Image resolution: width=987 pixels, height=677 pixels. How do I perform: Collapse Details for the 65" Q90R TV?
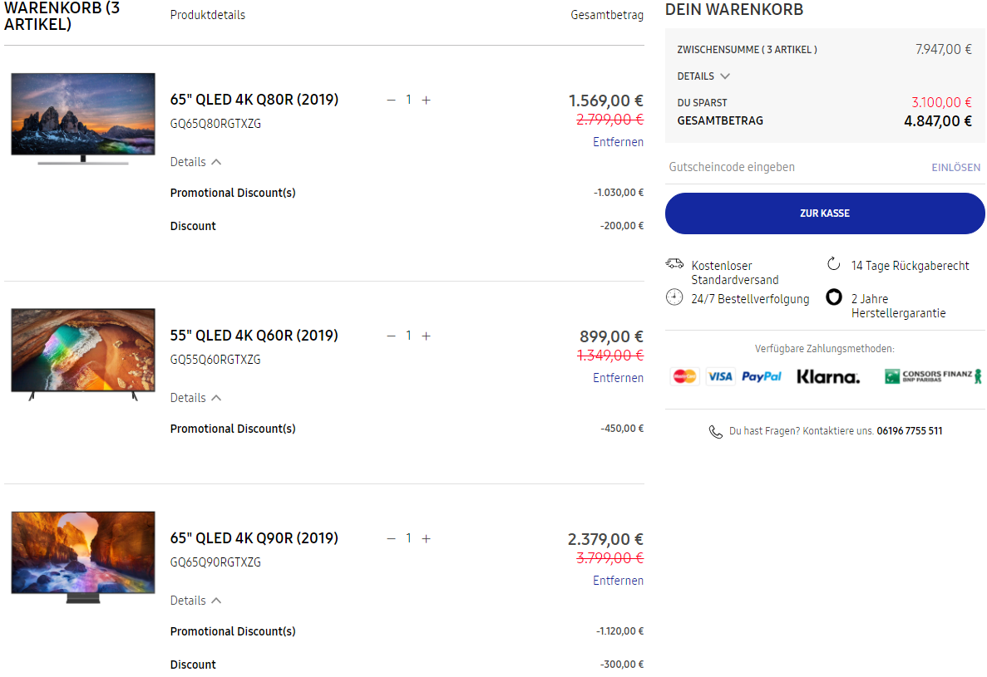195,601
